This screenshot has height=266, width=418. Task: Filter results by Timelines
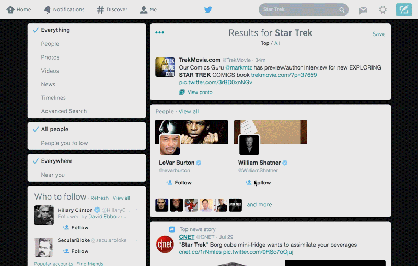[53, 98]
